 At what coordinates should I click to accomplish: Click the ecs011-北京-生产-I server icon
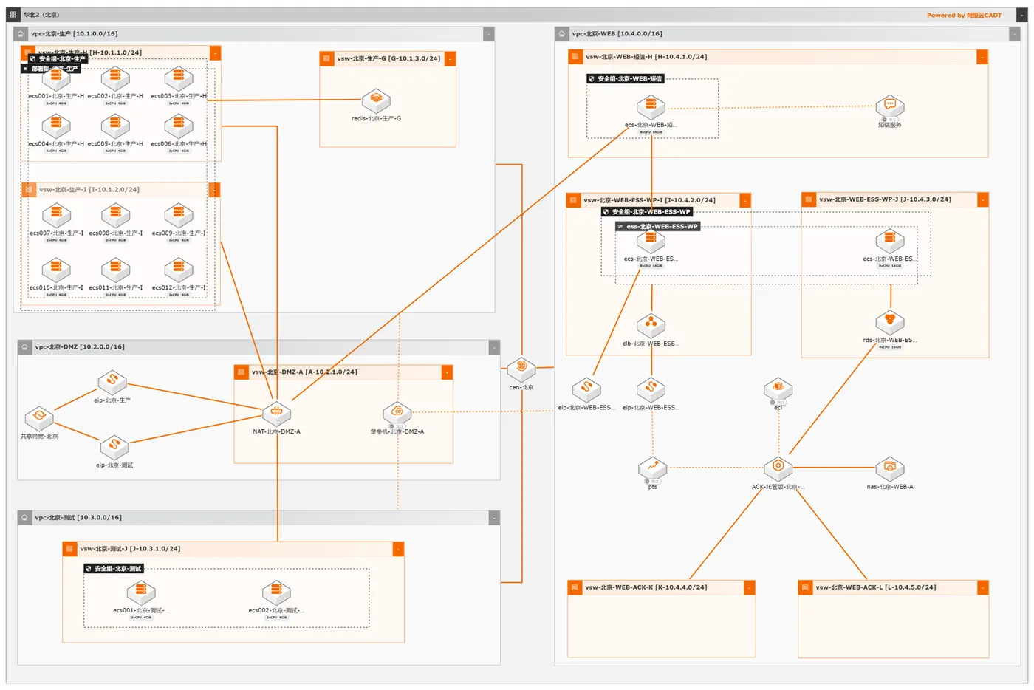(x=115, y=270)
